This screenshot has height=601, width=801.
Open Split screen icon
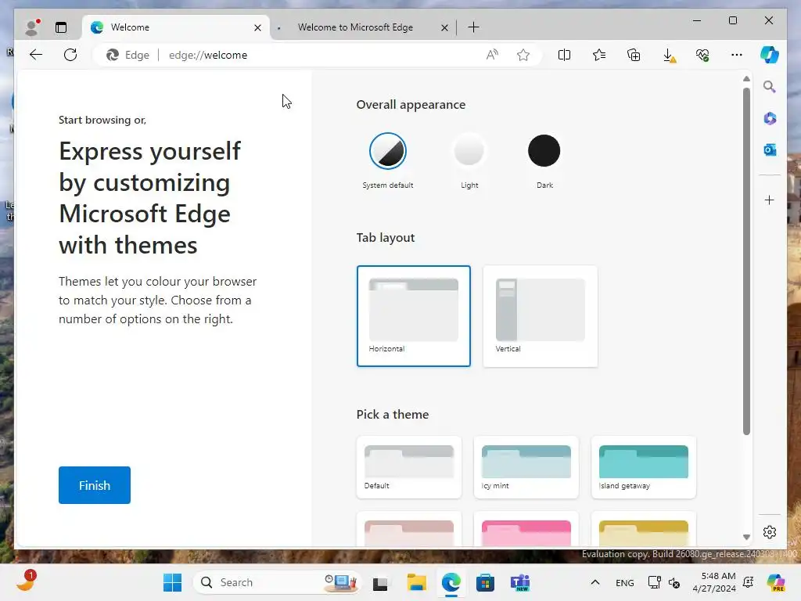pyautogui.click(x=564, y=55)
